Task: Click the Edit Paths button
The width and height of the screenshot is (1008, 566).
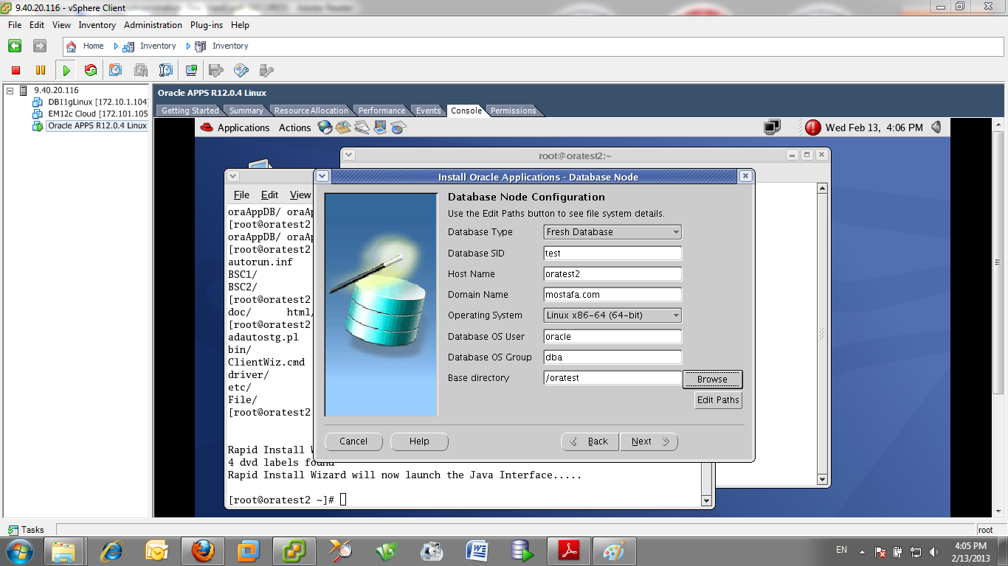Action: pyautogui.click(x=718, y=400)
